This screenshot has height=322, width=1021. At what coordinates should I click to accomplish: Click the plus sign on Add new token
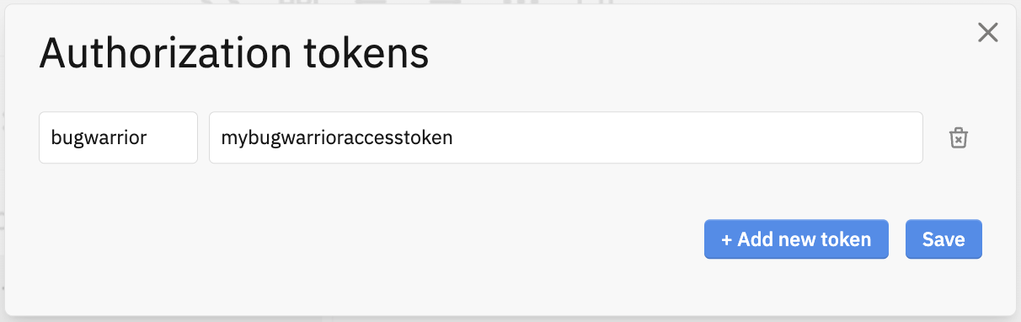click(x=727, y=239)
